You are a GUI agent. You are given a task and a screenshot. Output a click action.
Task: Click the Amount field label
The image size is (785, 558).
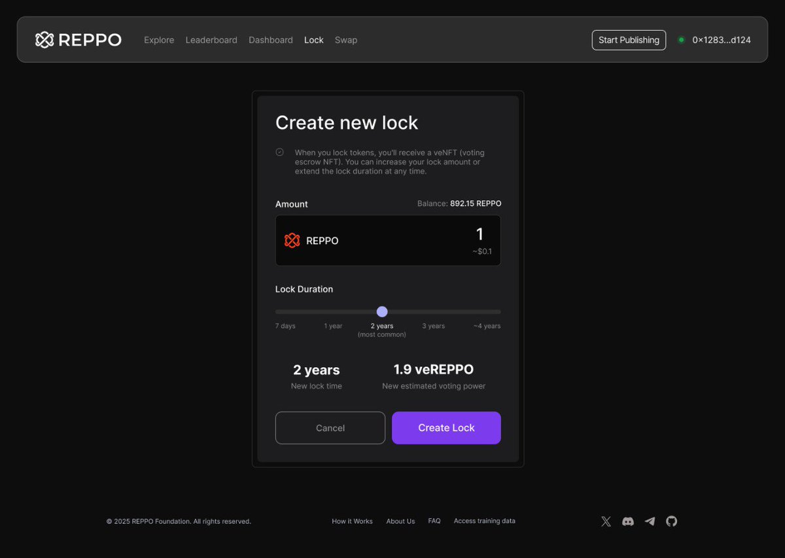pyautogui.click(x=292, y=204)
